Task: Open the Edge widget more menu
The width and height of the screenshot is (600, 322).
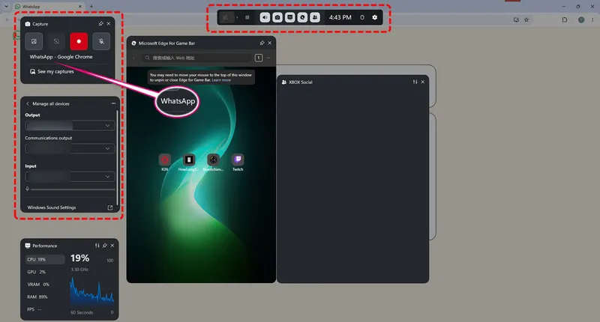Action: click(x=268, y=58)
